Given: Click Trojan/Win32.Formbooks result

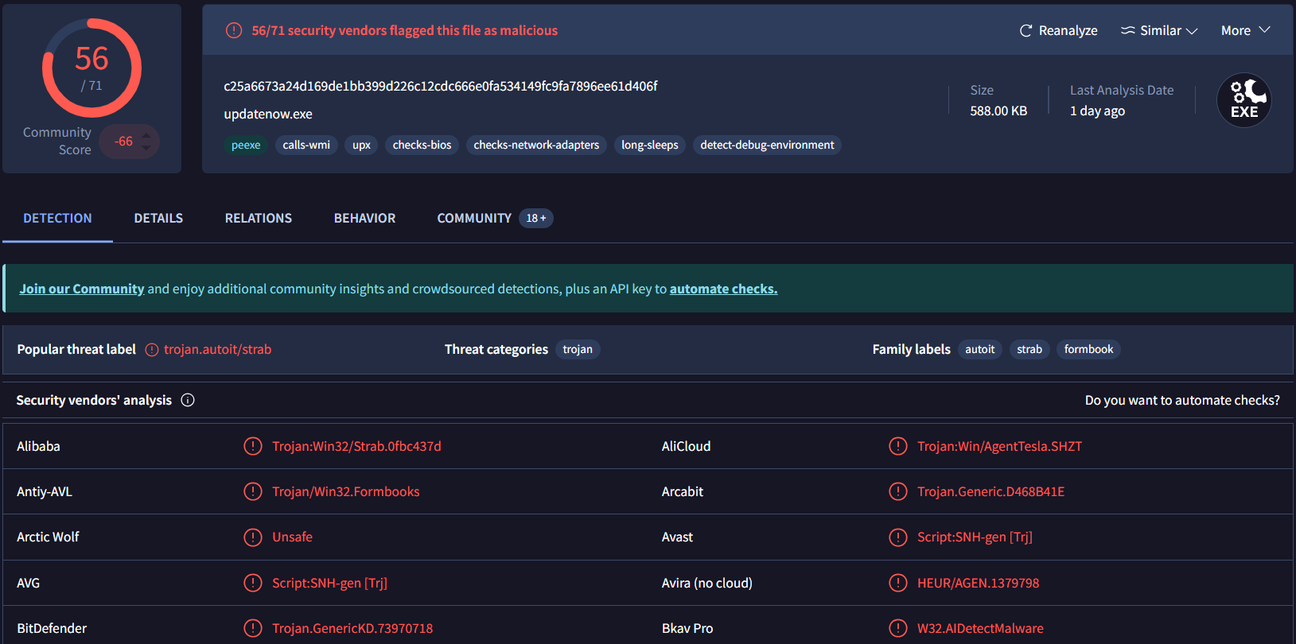Looking at the screenshot, I should [345, 491].
